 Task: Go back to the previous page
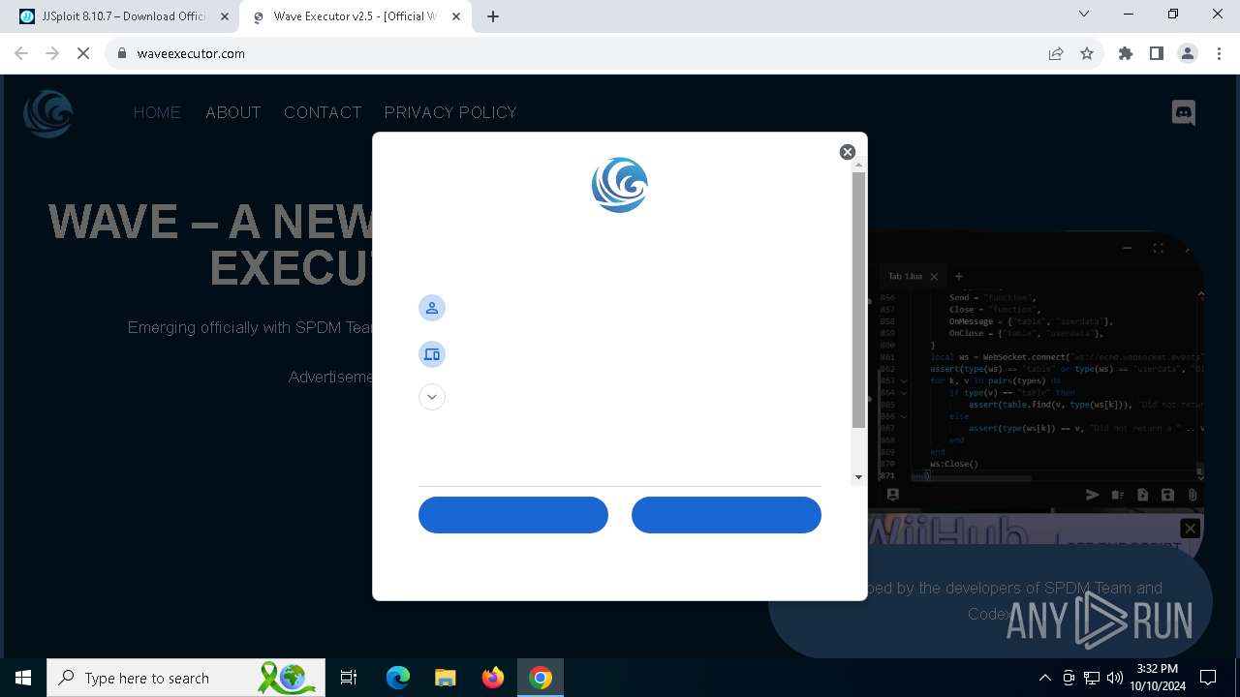pos(21,53)
